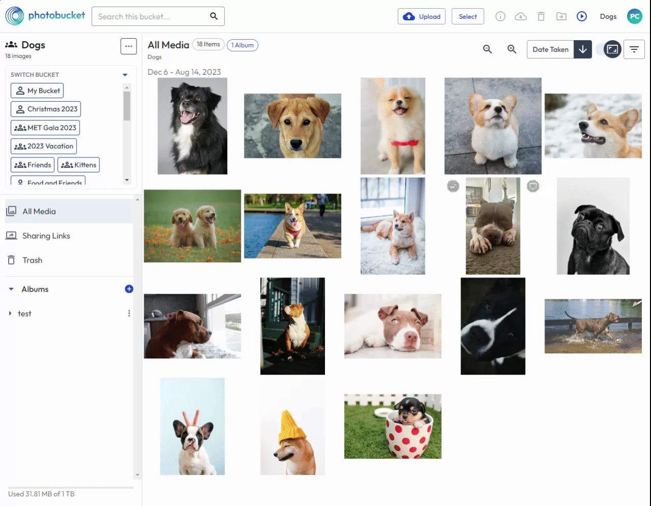Click the Photobucket logo

(x=45, y=16)
